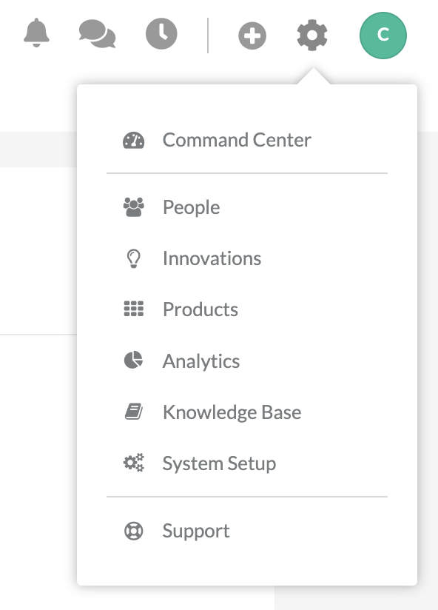The width and height of the screenshot is (438, 610).
Task: Click the Products grid icon
Action: click(134, 309)
